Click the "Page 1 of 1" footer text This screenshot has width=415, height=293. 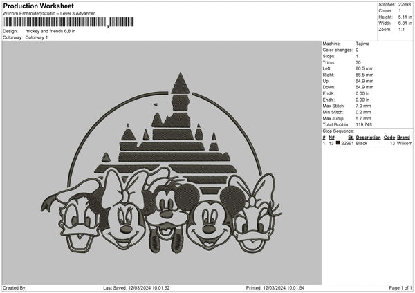(x=400, y=287)
